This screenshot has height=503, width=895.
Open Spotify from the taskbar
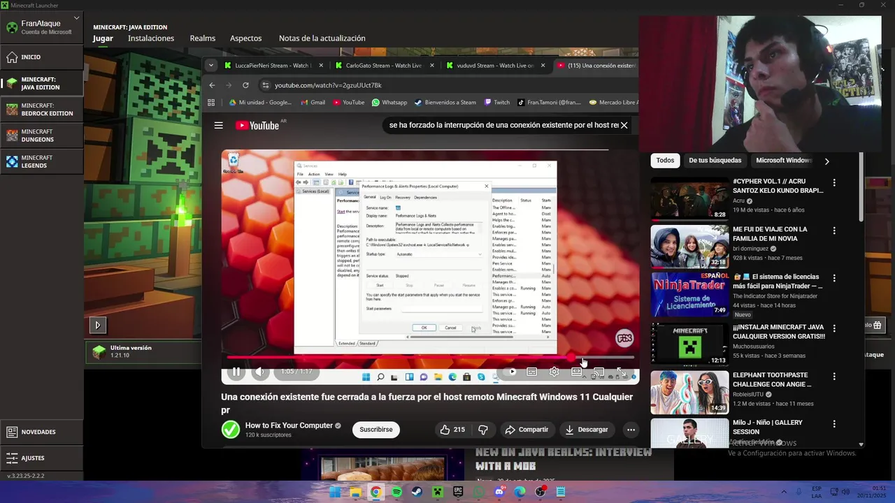396,492
